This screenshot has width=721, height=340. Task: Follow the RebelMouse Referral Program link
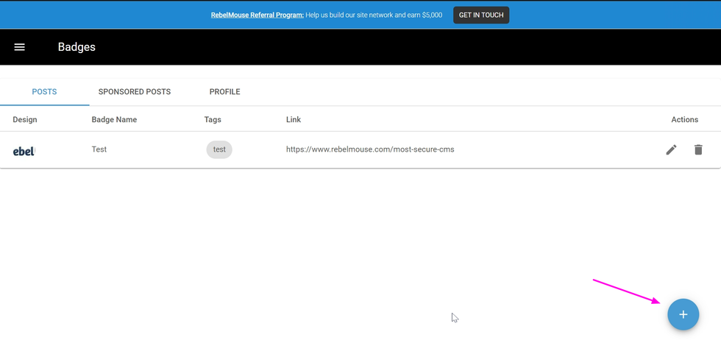[257, 15]
